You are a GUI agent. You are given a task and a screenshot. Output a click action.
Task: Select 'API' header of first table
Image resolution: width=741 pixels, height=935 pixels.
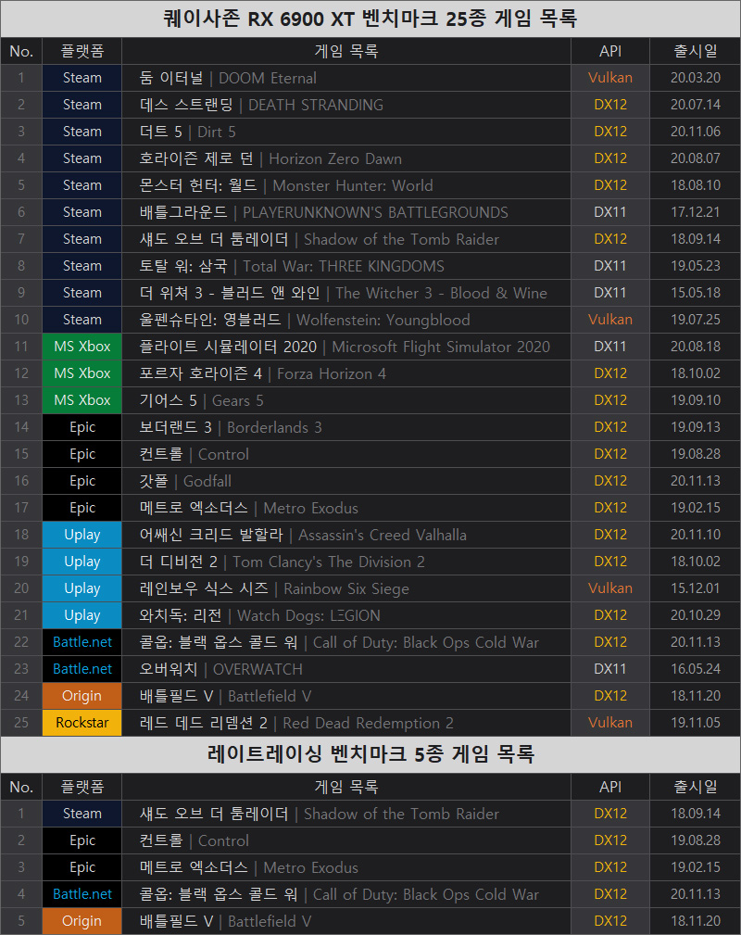[x=610, y=51]
